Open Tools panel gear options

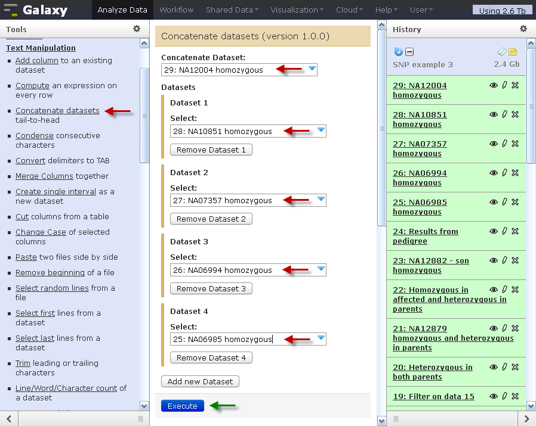coord(137,29)
